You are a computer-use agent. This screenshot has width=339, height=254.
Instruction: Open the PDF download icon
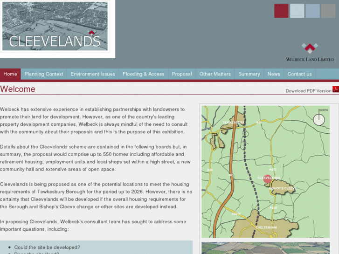click(336, 89)
